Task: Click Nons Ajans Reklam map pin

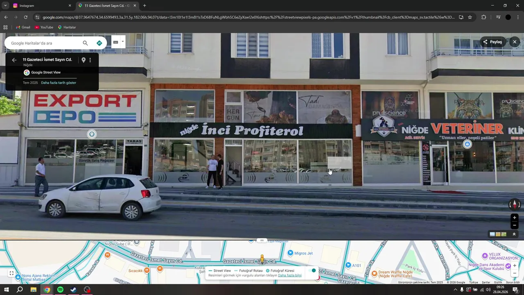Action: coord(18,277)
